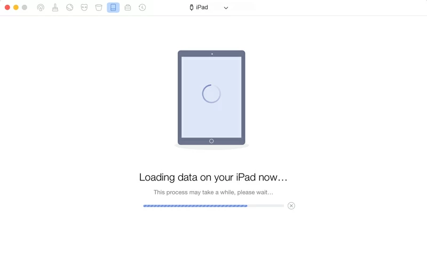Image resolution: width=427 pixels, height=264 pixels.
Task: Click the iPad device name in title bar
Action: [202, 7]
